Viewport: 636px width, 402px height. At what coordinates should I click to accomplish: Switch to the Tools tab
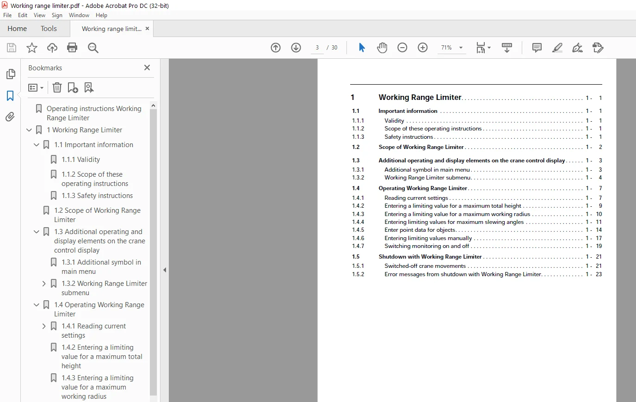(49, 29)
